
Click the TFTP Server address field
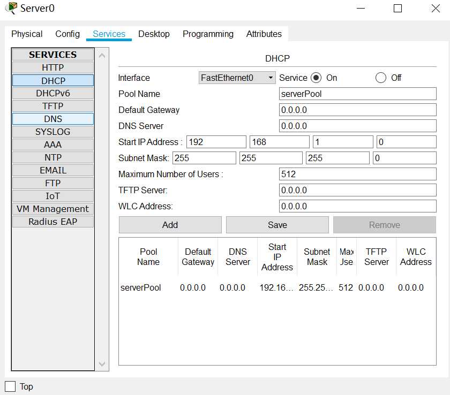pos(358,190)
